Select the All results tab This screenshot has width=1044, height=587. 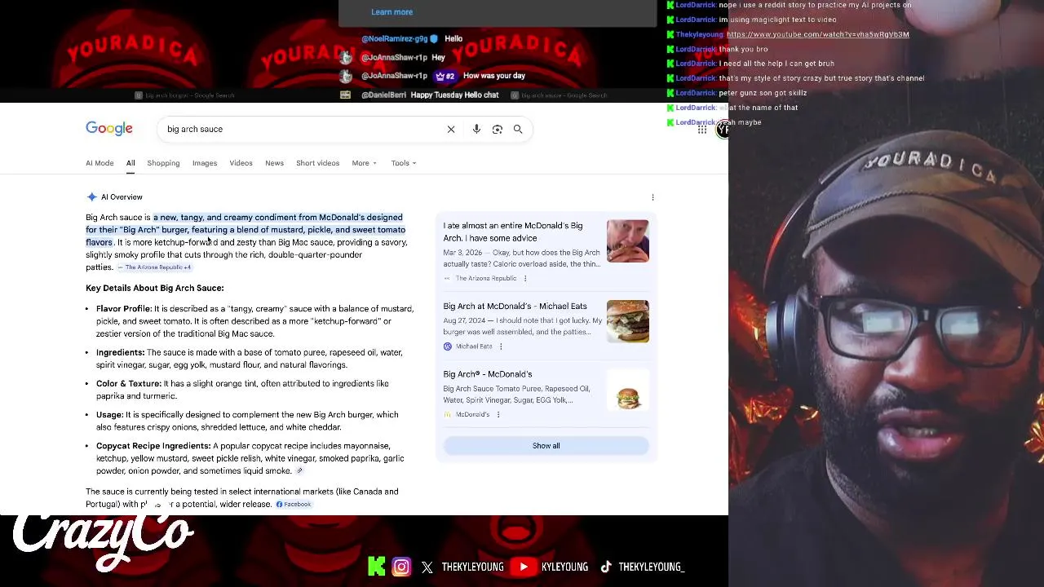point(130,163)
